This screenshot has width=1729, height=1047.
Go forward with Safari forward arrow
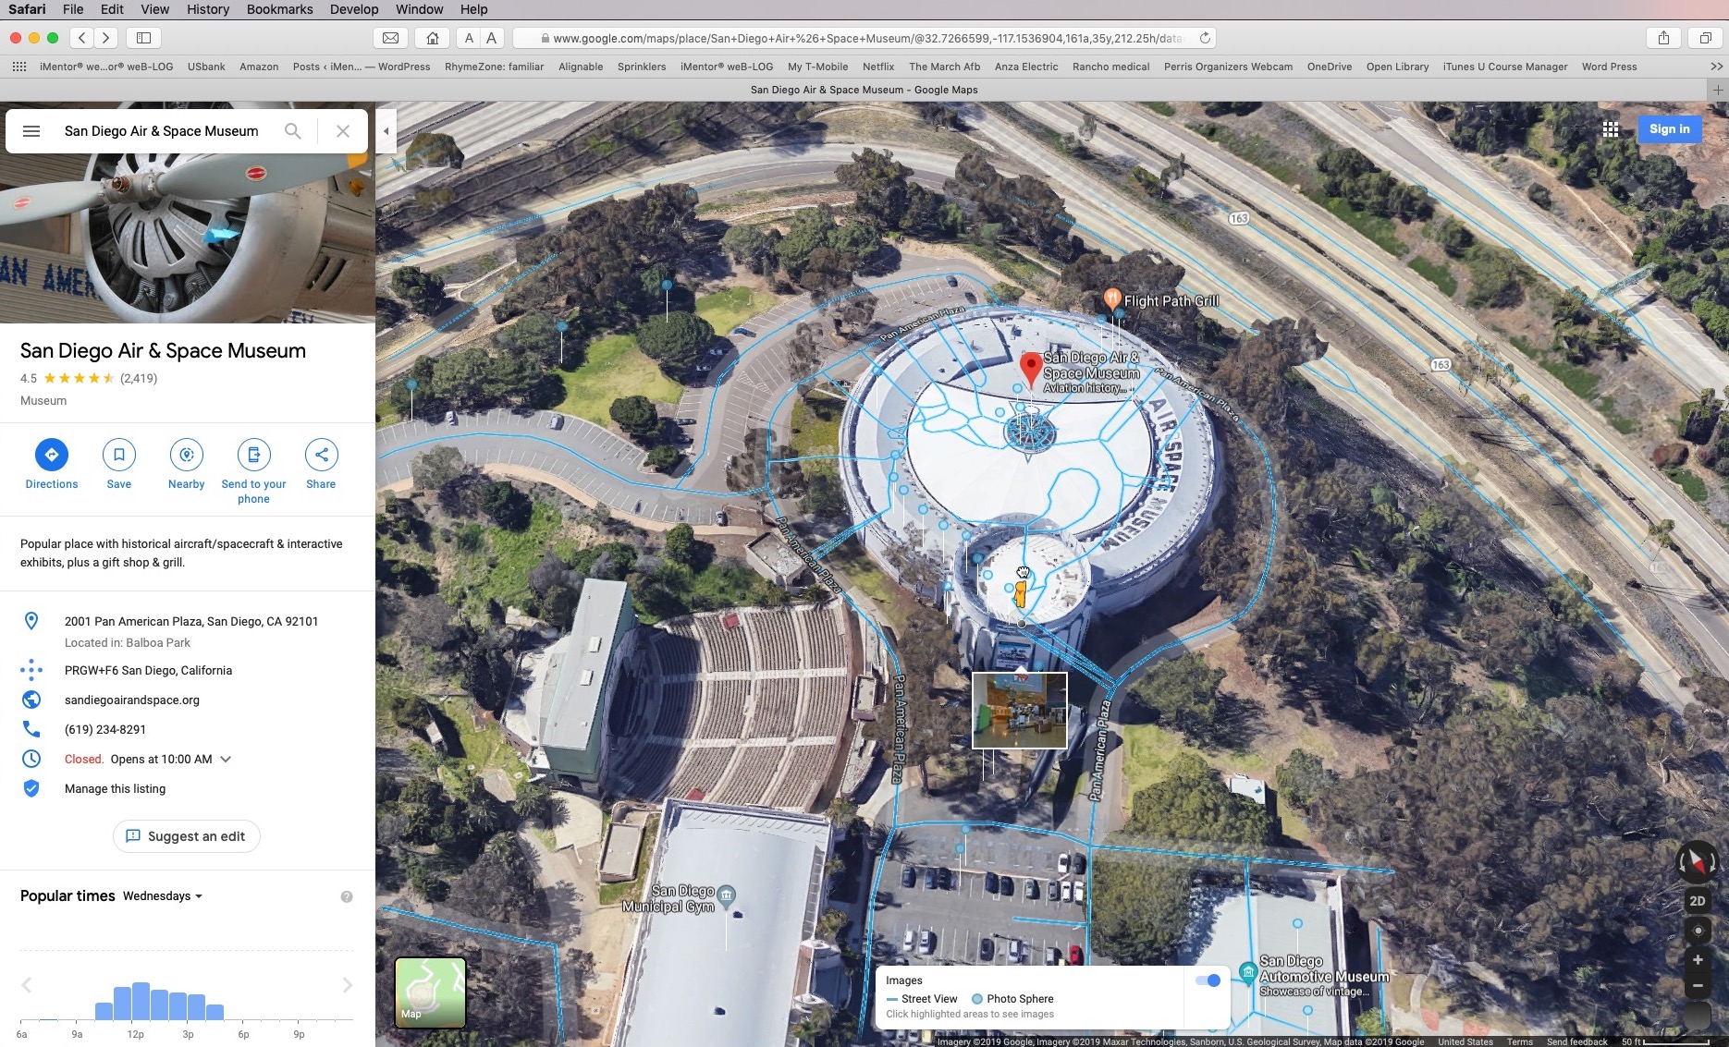tap(105, 38)
